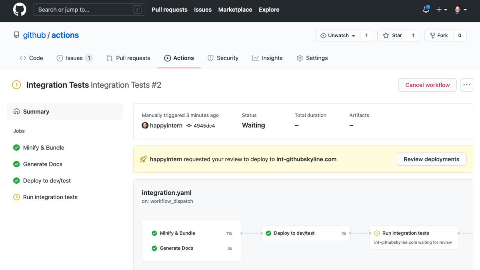Viewport: 480px width, 270px height.
Task: Open the user avatar menu
Action: click(x=460, y=10)
